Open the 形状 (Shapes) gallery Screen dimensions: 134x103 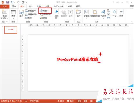pos(44,11)
